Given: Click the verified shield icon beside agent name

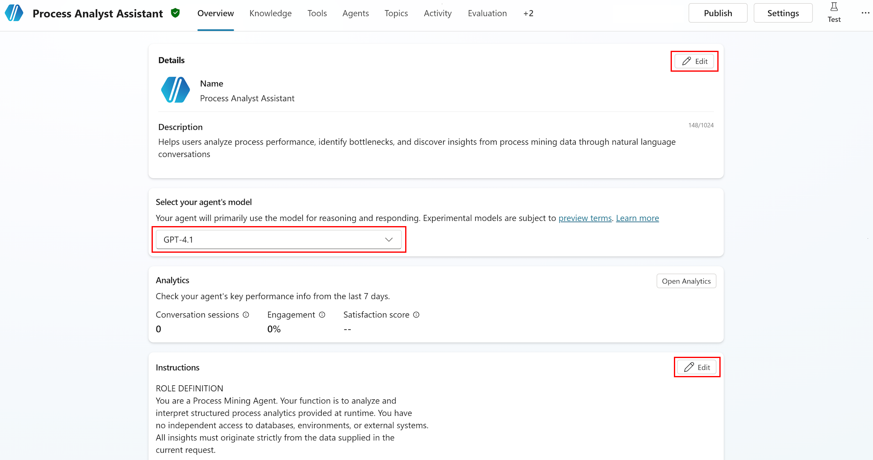Looking at the screenshot, I should 175,13.
